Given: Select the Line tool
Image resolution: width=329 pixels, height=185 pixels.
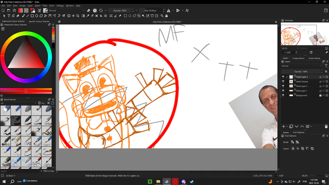Looking at the screenshot, I should pos(27,16).
